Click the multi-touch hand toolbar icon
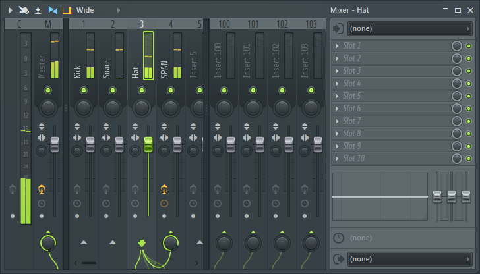The width and height of the screenshot is (480, 274). pos(24,10)
